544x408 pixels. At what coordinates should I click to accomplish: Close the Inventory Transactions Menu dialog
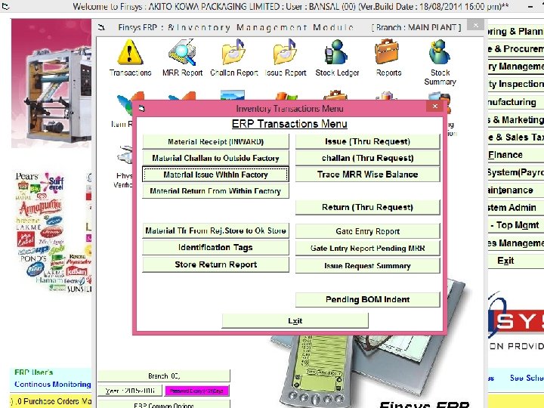tap(434, 107)
